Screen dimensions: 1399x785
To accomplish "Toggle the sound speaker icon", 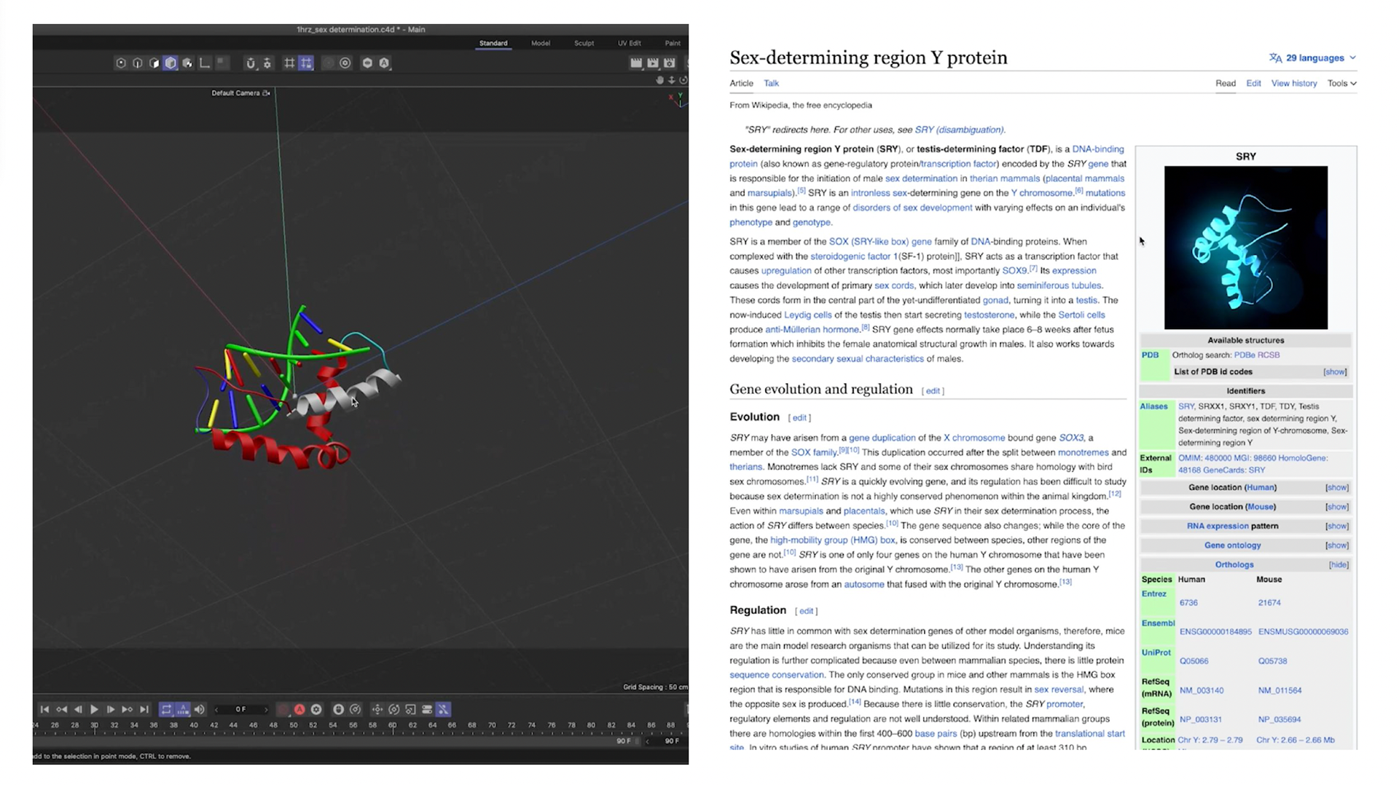I will pyautogui.click(x=200, y=709).
